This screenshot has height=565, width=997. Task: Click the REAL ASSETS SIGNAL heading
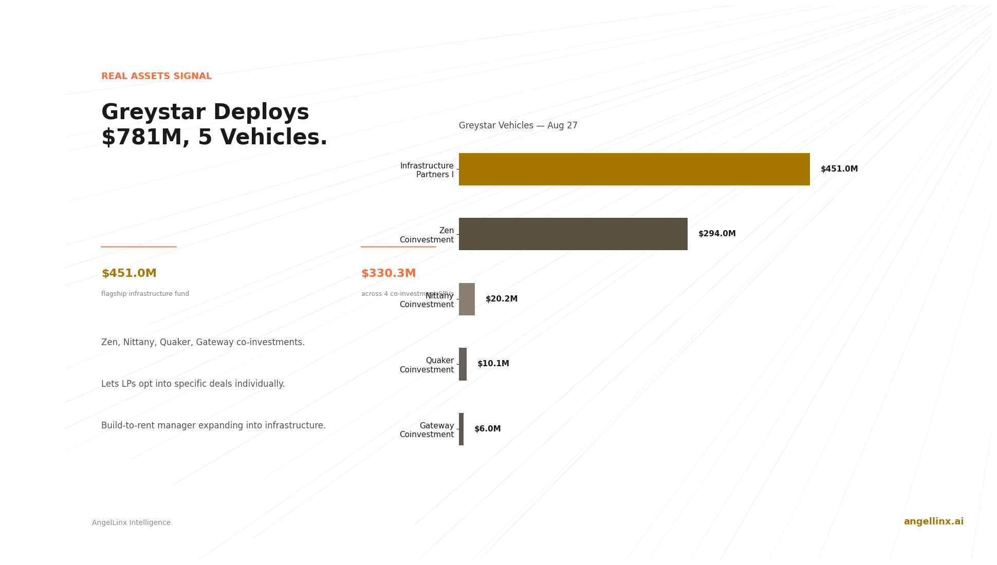[156, 77]
